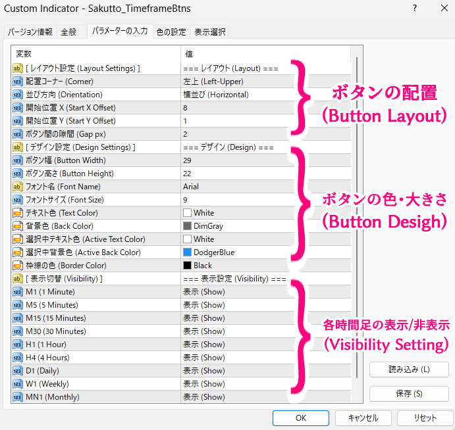Click the DodgerBlue active back color swatch
The width and height of the screenshot is (455, 430).
(188, 252)
